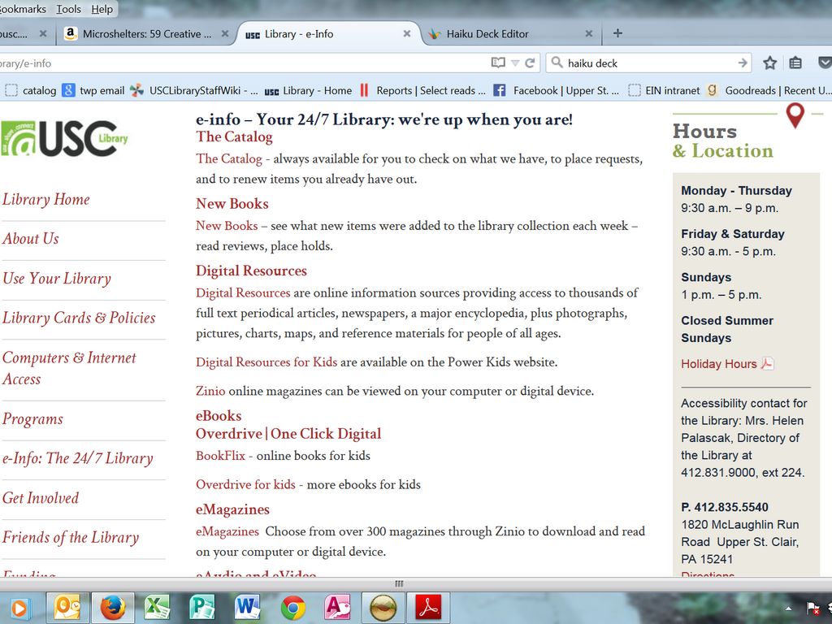Launch Excel from the taskbar
Screen dimensions: 832x624
pos(157,607)
